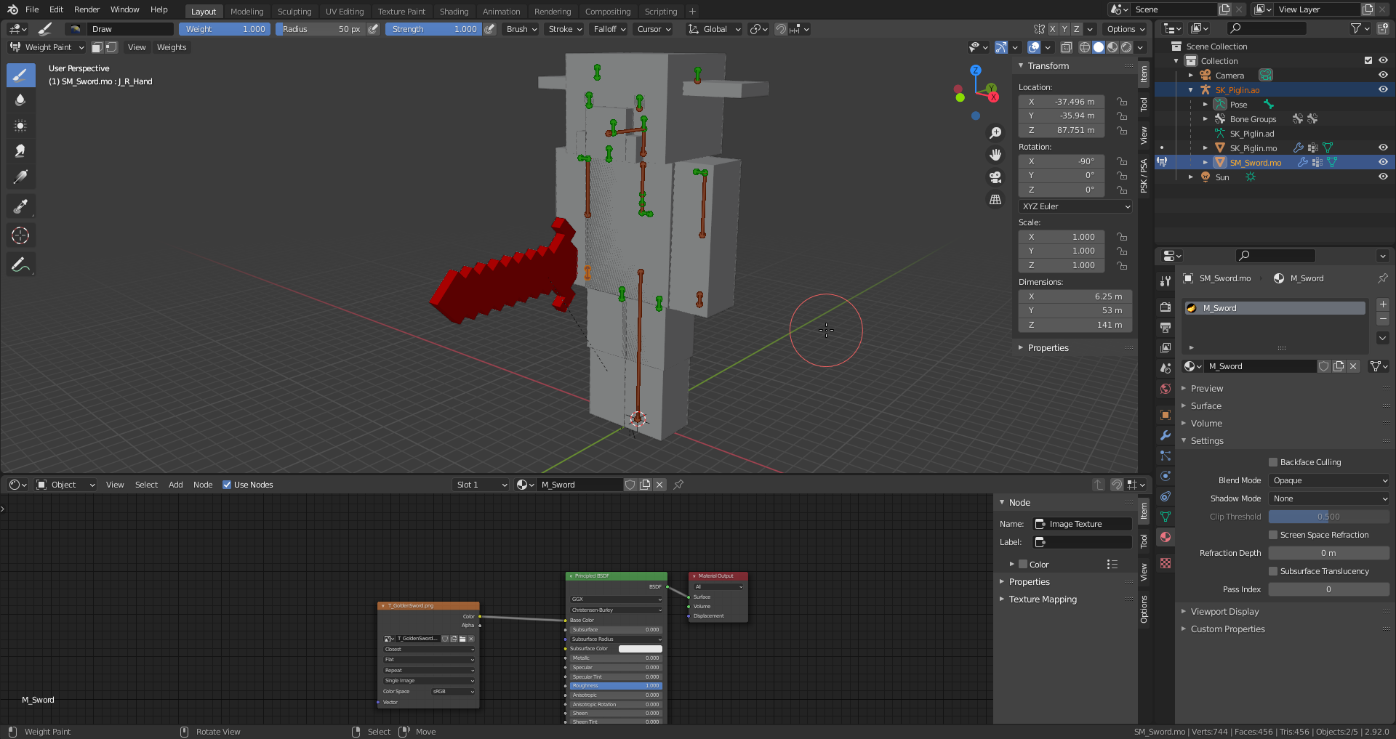Screen dimensions: 1396x739
Task: Open the Weights menu in viewport header
Action: pos(172,47)
